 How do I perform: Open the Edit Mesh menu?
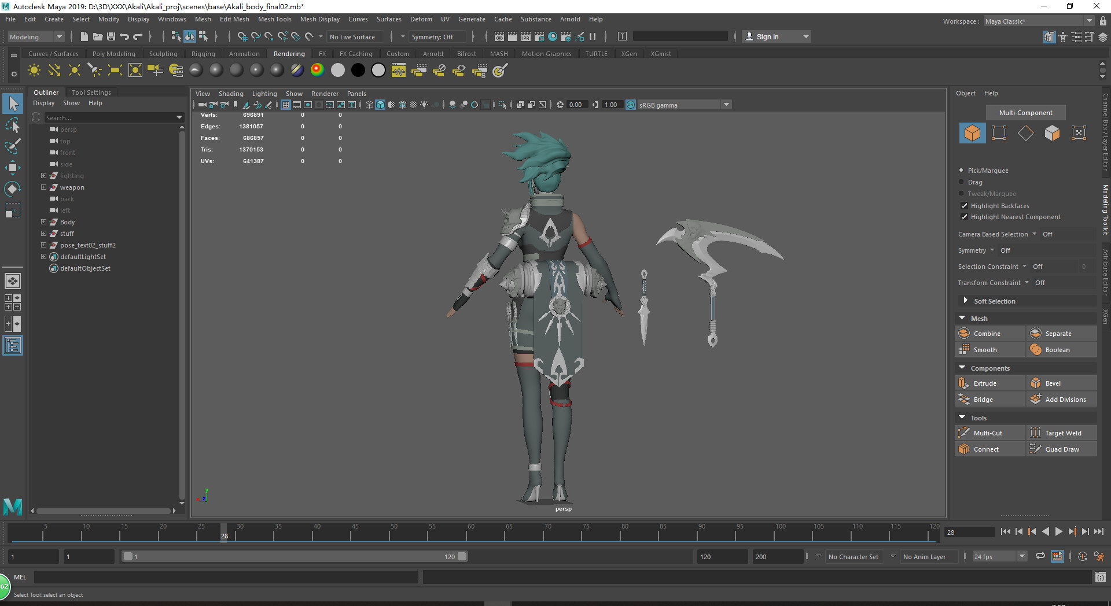[234, 19]
